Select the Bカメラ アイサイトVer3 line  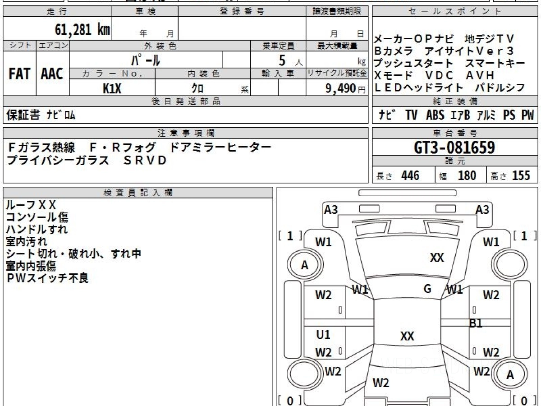point(444,51)
